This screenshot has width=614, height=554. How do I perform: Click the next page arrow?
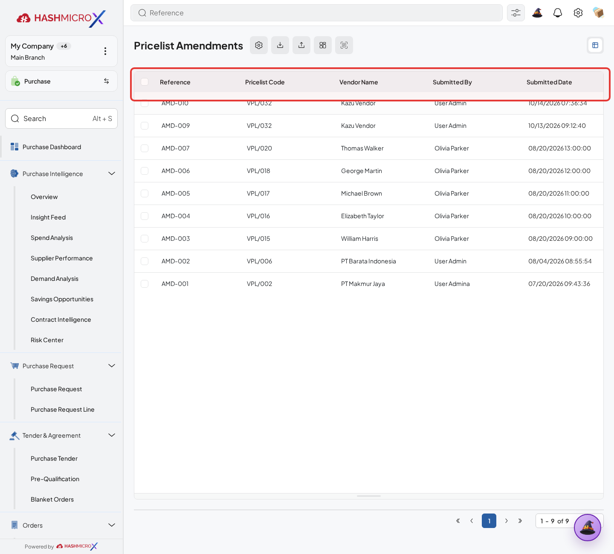point(506,521)
